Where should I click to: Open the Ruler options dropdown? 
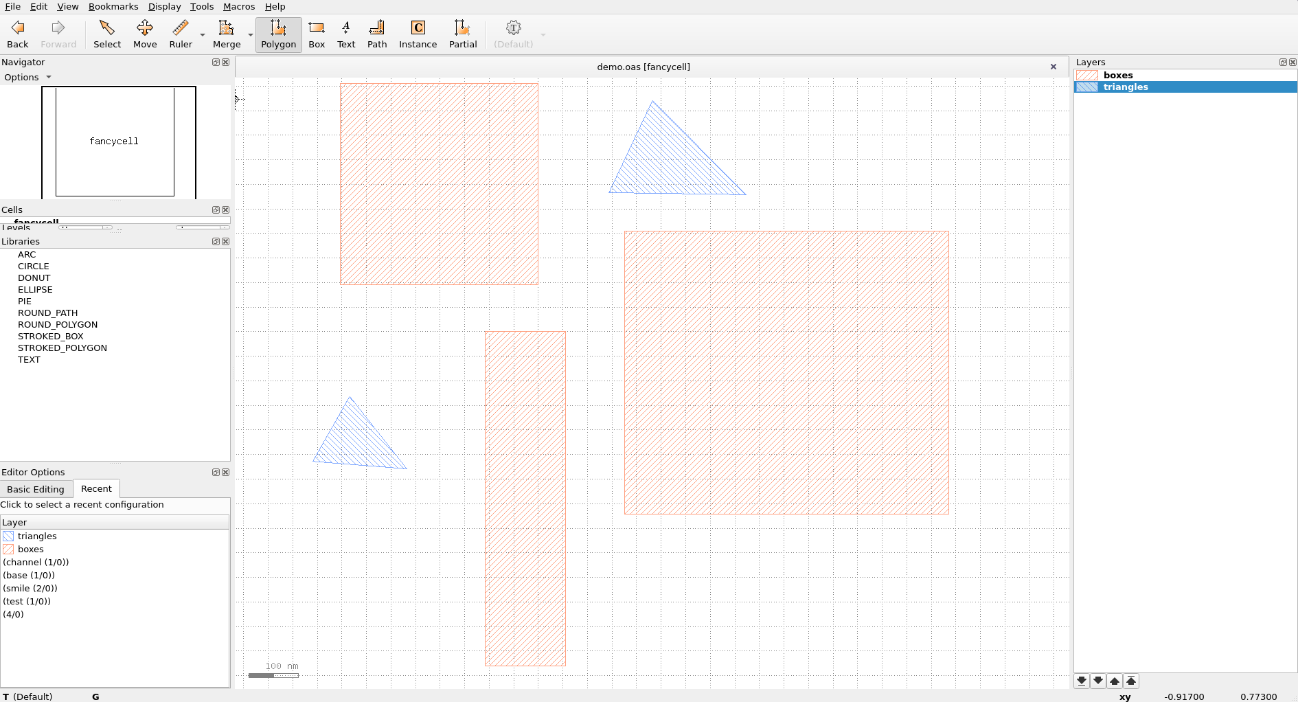(x=203, y=36)
